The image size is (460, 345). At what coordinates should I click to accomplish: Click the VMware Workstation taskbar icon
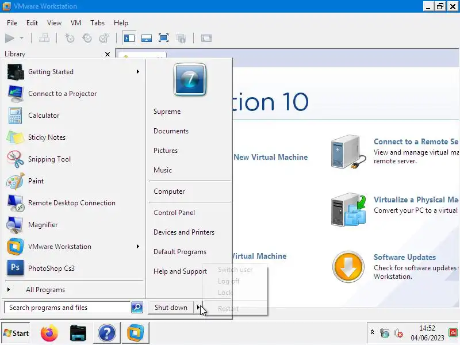click(135, 333)
